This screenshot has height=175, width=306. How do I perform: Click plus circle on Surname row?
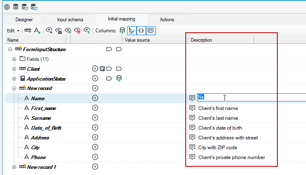(x=95, y=118)
